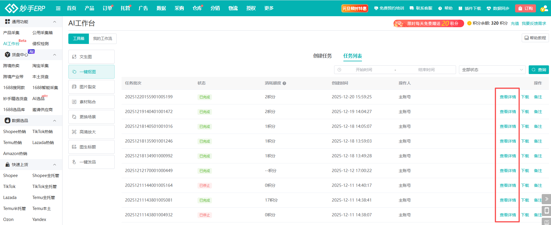
Task: Switch to the 我的工作流 tab
Action: click(102, 38)
